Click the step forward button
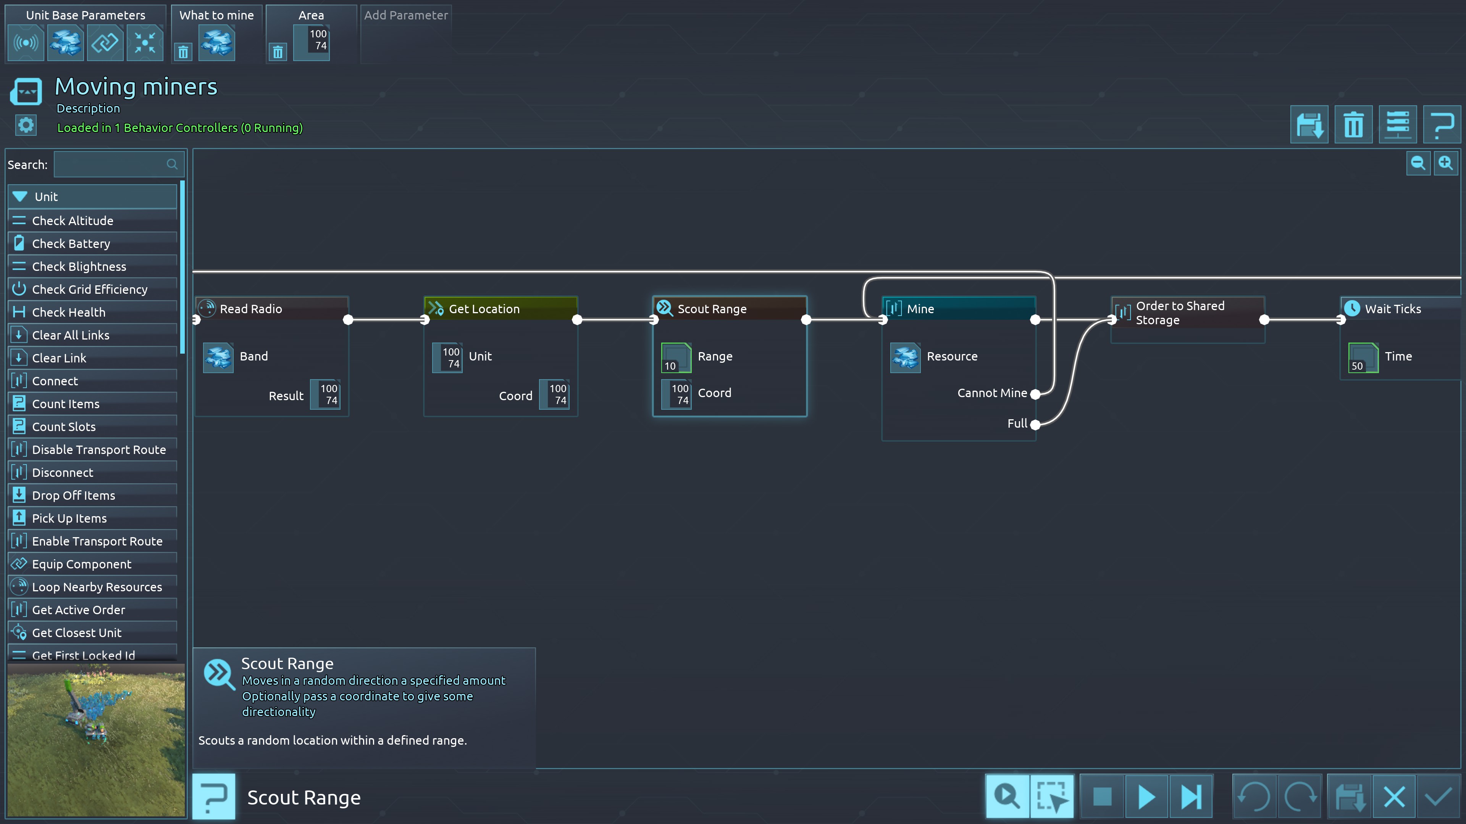Screen dimensions: 1466x824 (1191, 797)
